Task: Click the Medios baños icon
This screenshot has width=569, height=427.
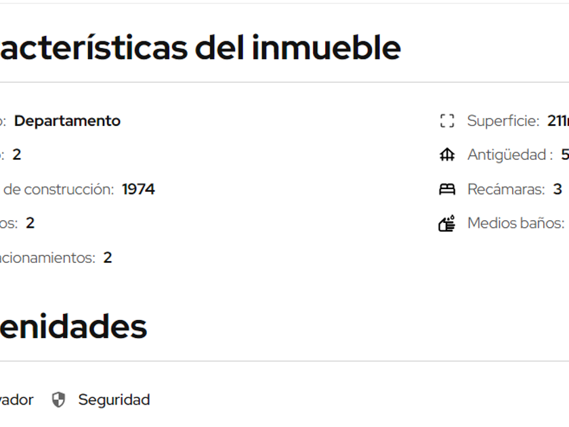Action: [x=447, y=223]
